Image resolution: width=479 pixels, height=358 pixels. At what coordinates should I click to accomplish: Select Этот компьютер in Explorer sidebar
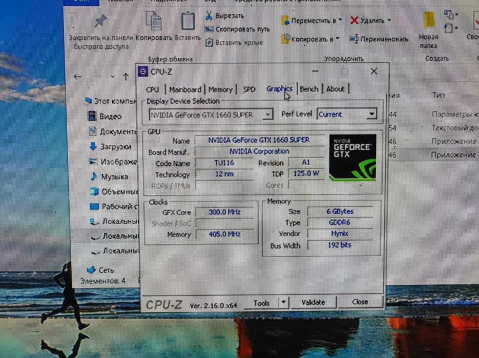[x=111, y=101]
